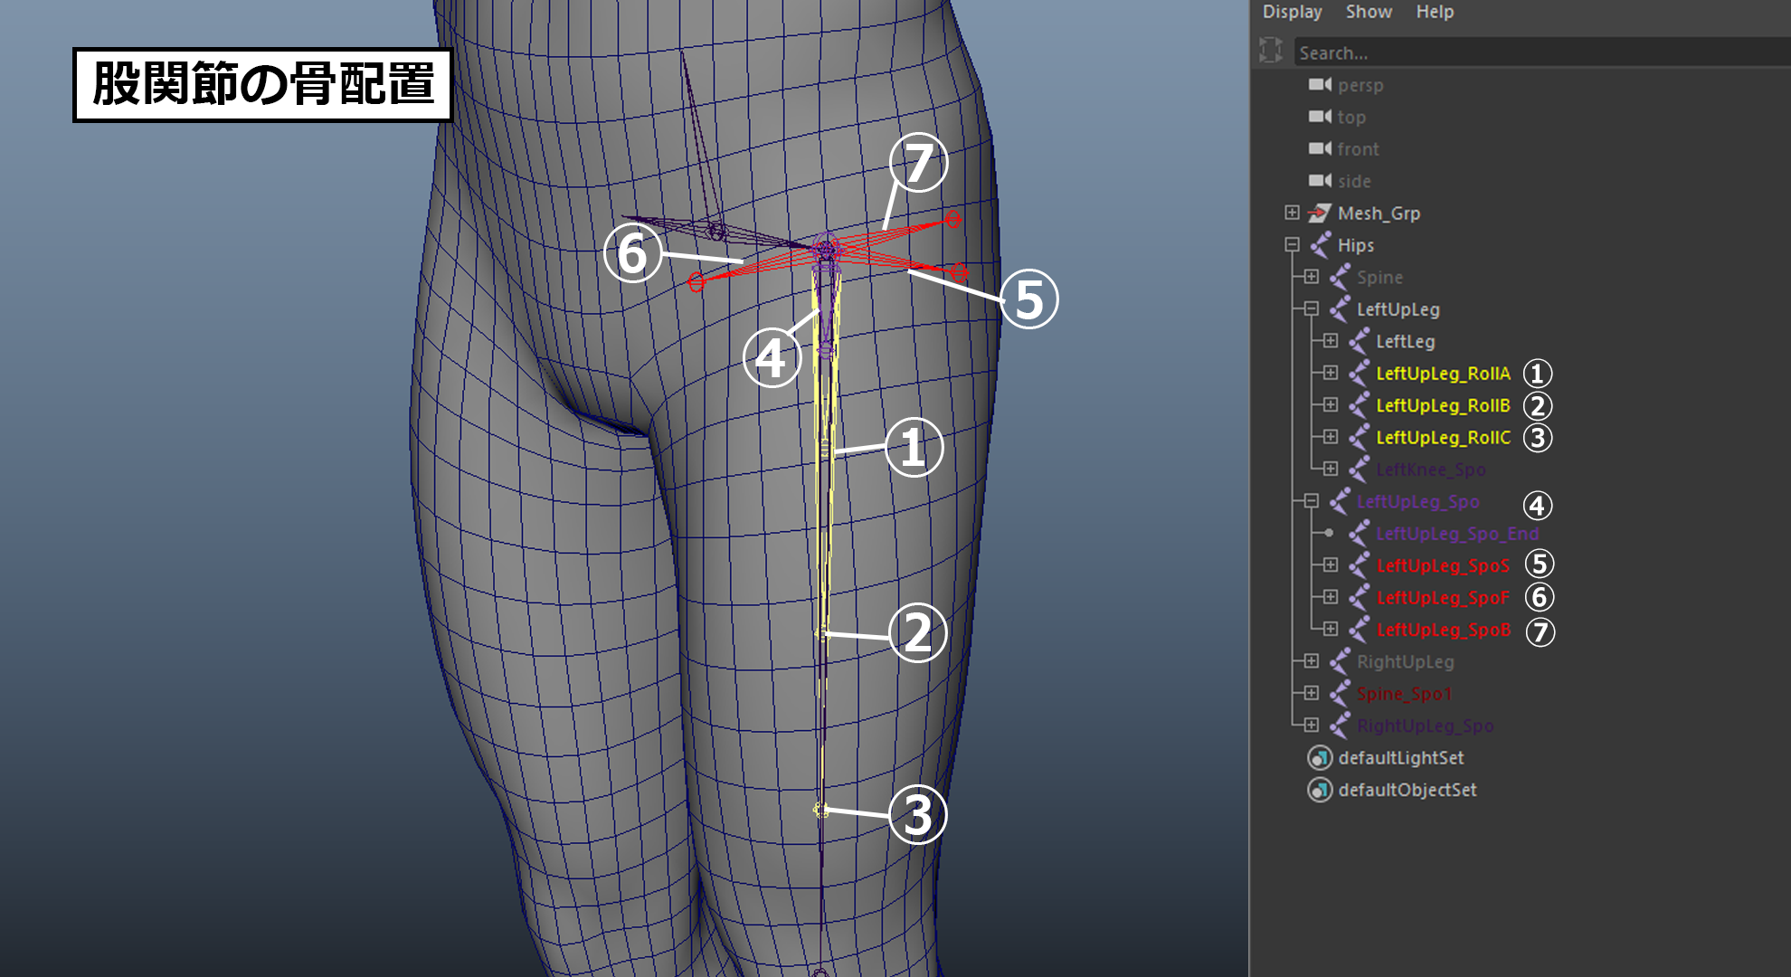Image resolution: width=1791 pixels, height=977 pixels.
Task: Open the Display menu
Action: coord(1292,12)
